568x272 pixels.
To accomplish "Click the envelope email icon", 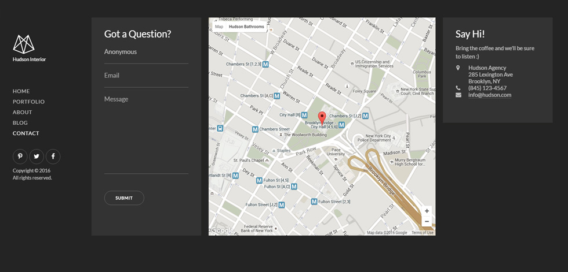I will tap(458, 95).
